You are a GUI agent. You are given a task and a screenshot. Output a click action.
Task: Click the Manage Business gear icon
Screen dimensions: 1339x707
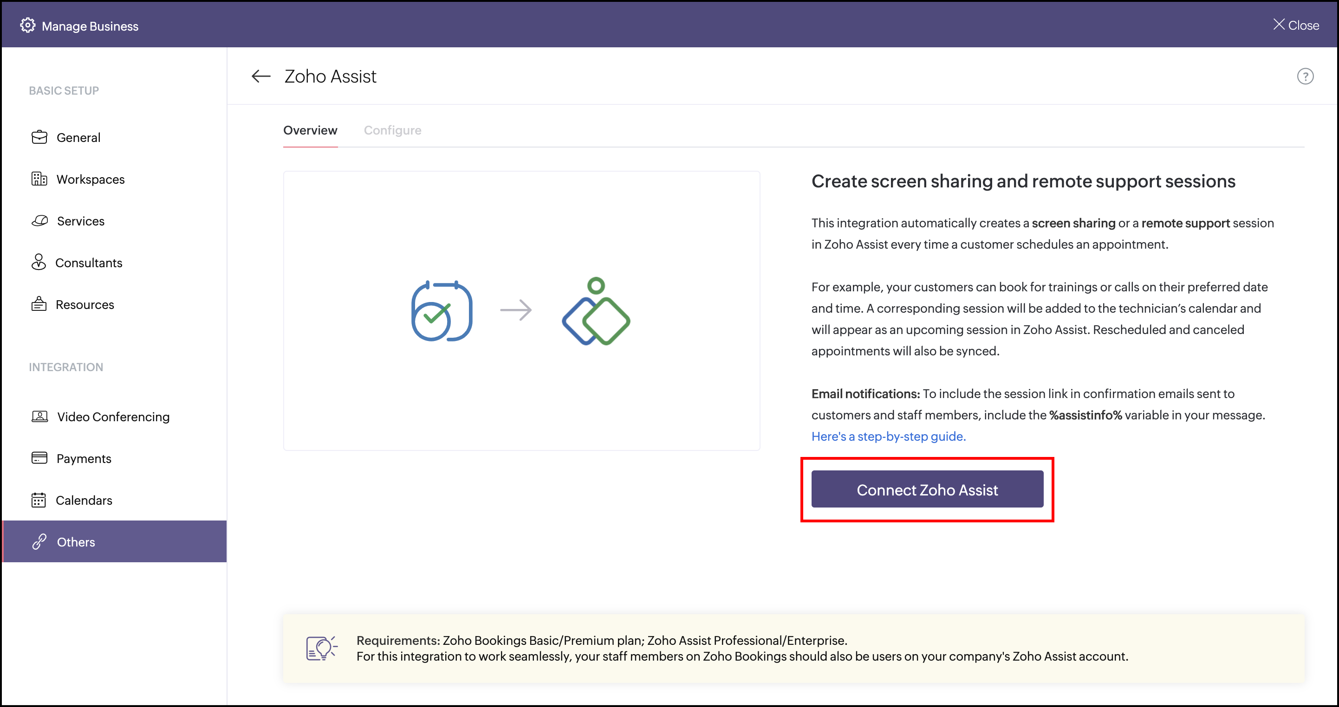27,26
